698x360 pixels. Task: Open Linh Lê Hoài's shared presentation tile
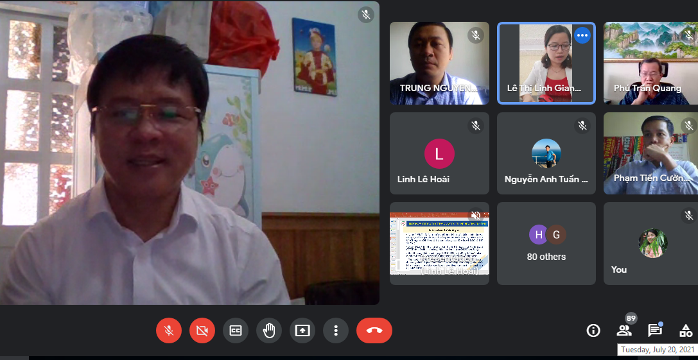[x=439, y=244]
